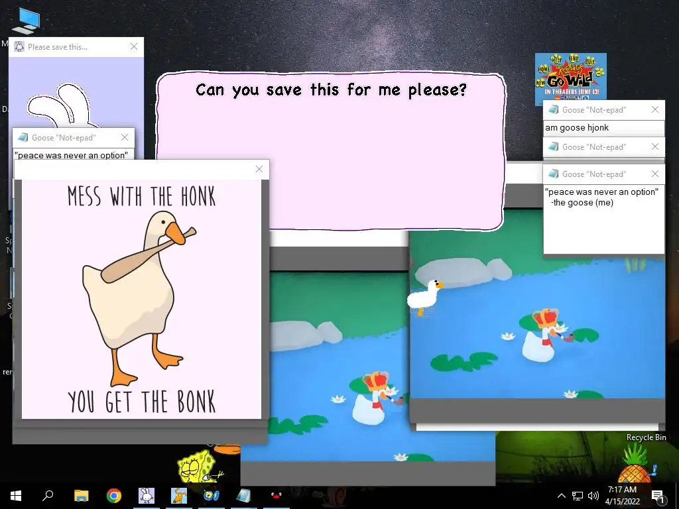The width and height of the screenshot is (679, 509).
Task: Open the clock showing 7:17 AM
Action: tap(622, 496)
